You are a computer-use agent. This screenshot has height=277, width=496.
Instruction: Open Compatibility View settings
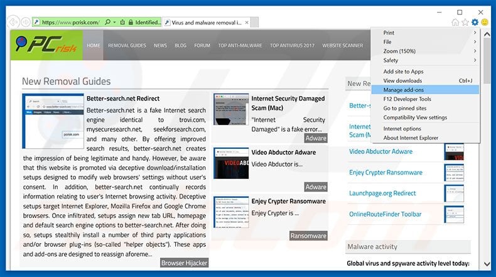coord(425,117)
